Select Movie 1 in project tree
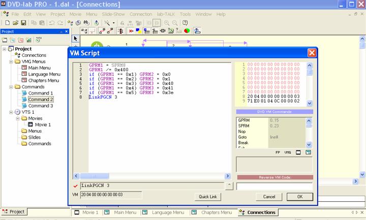Viewport: 366px width, 220px height. pos(43,124)
